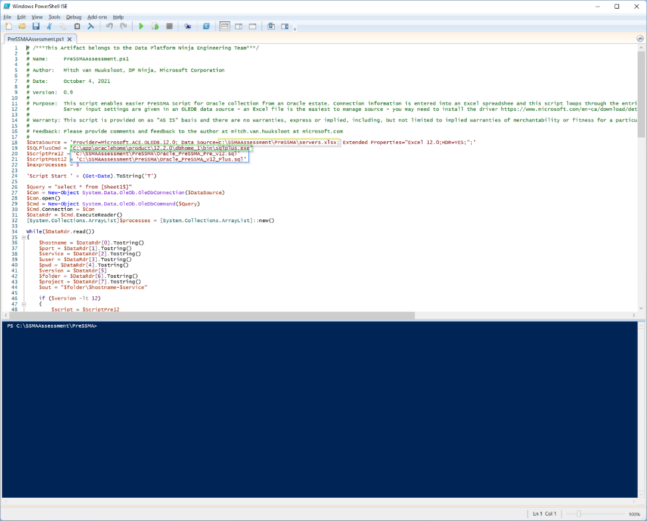This screenshot has height=521, width=647.
Task: Stop the running operation
Action: 169,27
